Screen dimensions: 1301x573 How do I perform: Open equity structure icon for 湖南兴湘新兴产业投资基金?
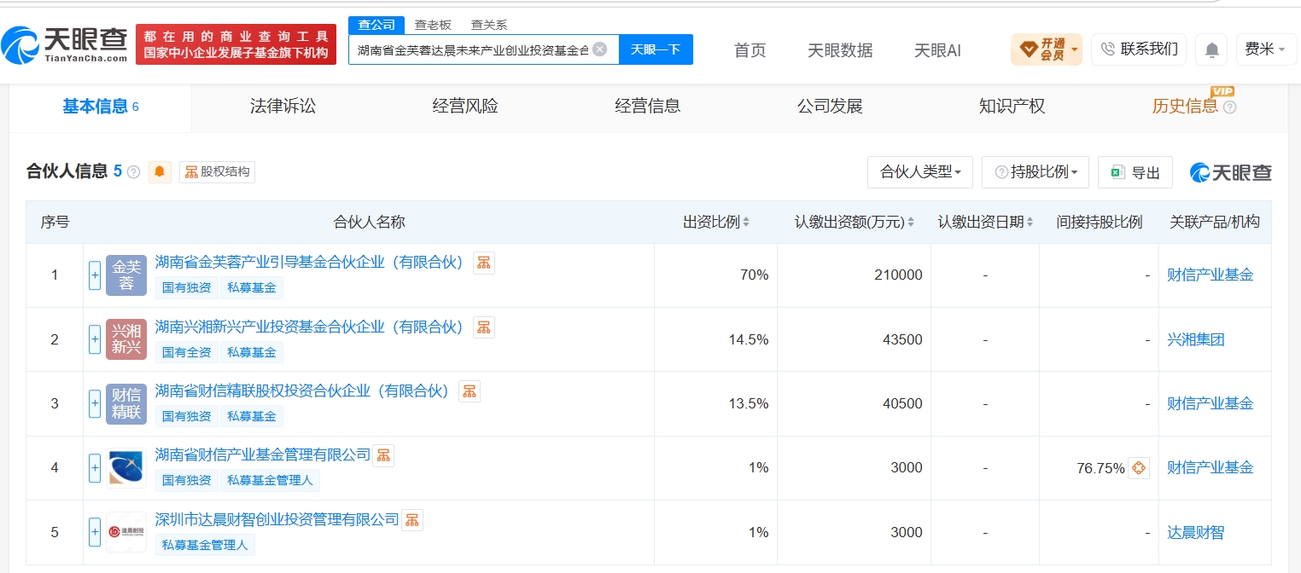pos(484,327)
